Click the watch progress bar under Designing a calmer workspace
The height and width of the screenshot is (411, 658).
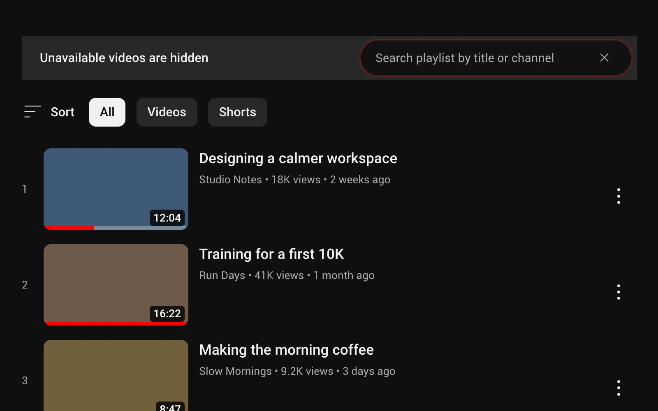pos(116,228)
